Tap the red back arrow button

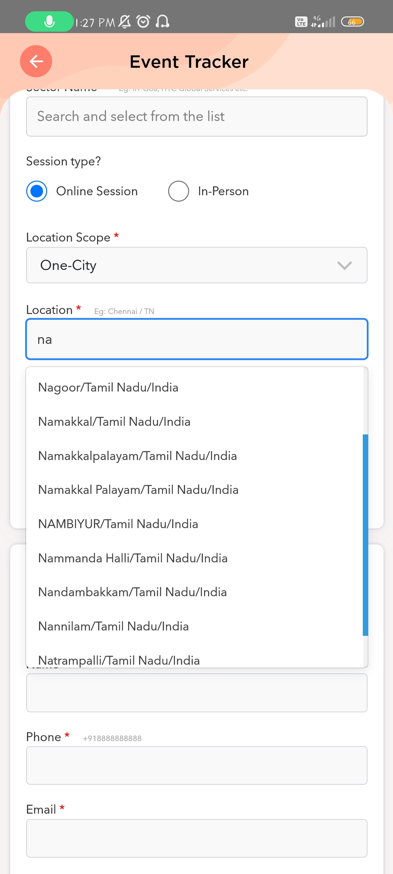point(36,61)
